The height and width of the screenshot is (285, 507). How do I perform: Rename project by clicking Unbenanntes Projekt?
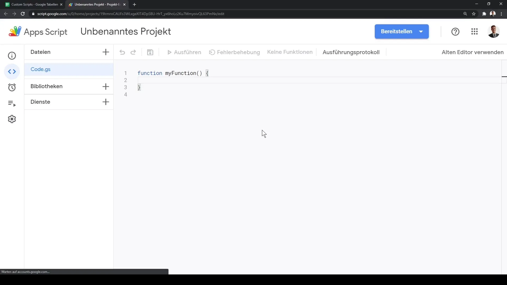(126, 31)
